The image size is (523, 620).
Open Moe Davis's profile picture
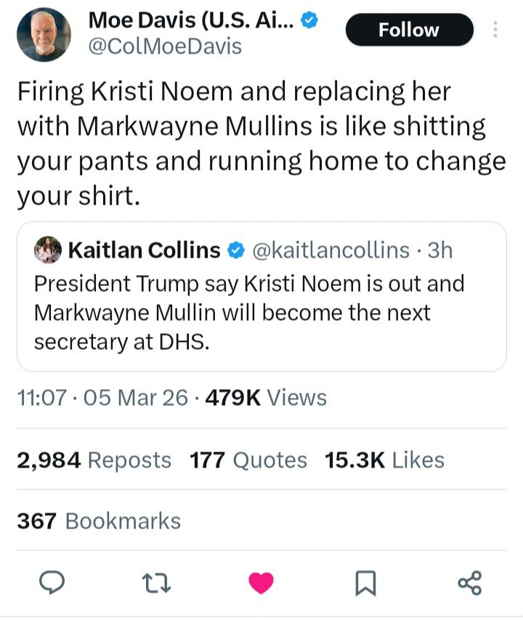[44, 34]
